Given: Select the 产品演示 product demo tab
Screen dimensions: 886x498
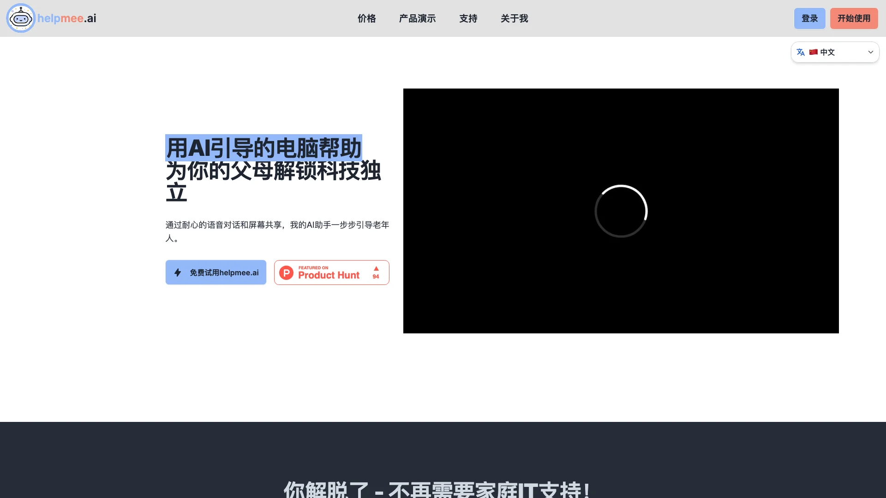Looking at the screenshot, I should point(418,18).
